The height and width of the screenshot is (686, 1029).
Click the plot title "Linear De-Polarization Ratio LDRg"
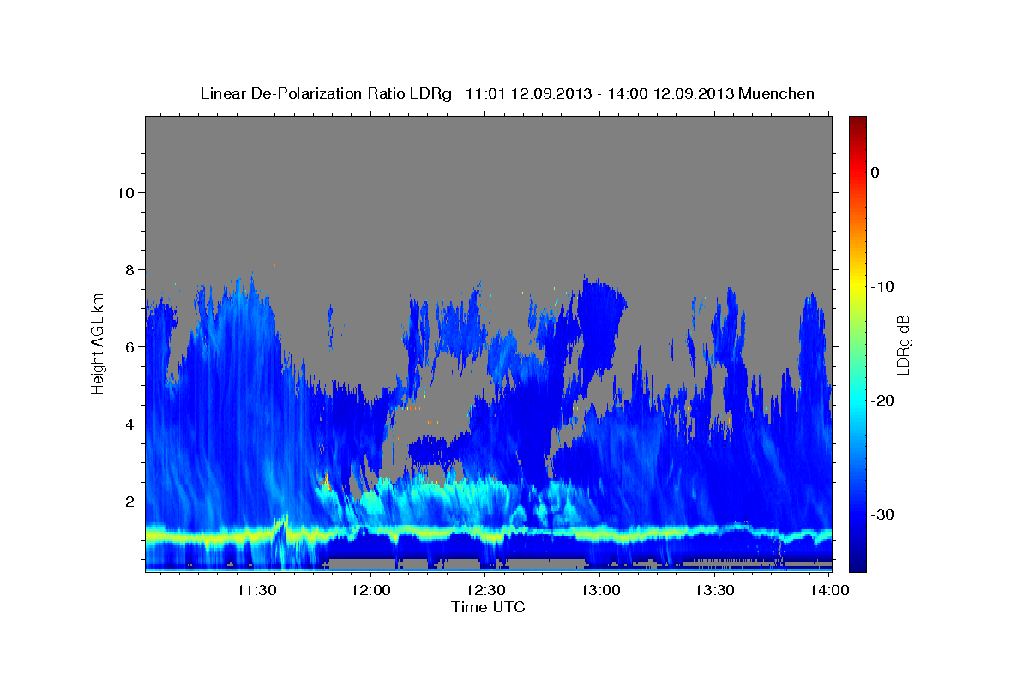[x=326, y=93]
